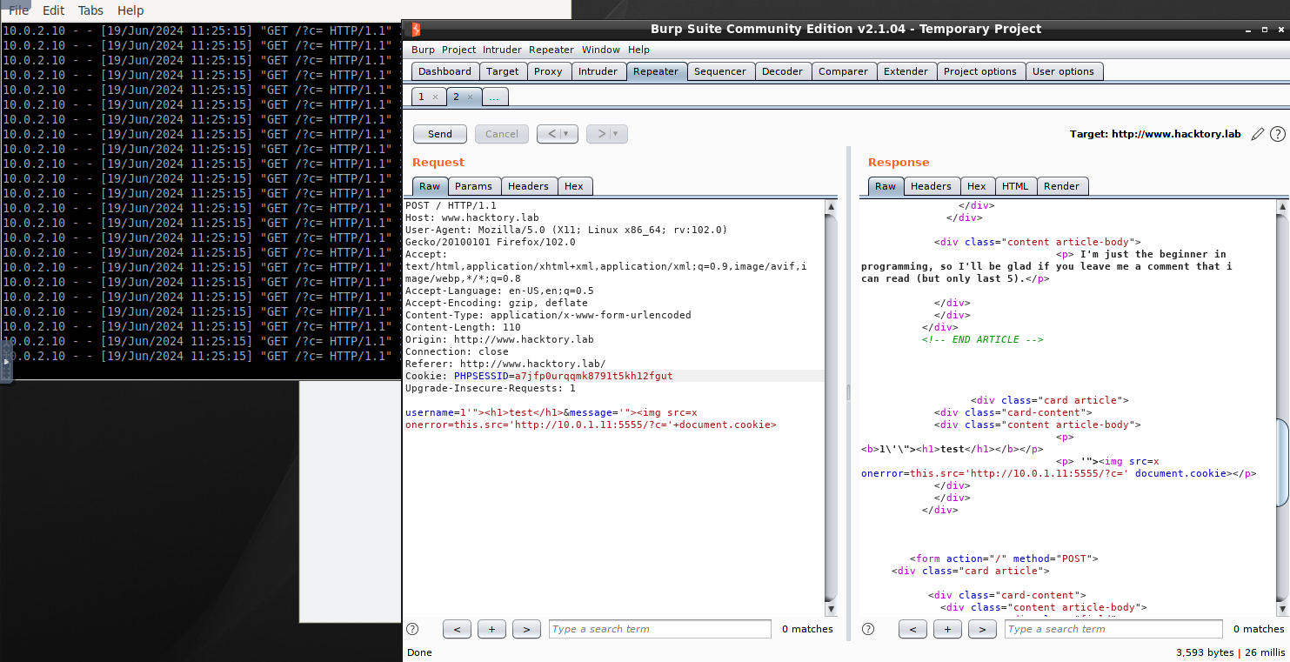Click 'Target: http://www.hacktory.lab' label
1290x662 pixels.
click(1155, 134)
